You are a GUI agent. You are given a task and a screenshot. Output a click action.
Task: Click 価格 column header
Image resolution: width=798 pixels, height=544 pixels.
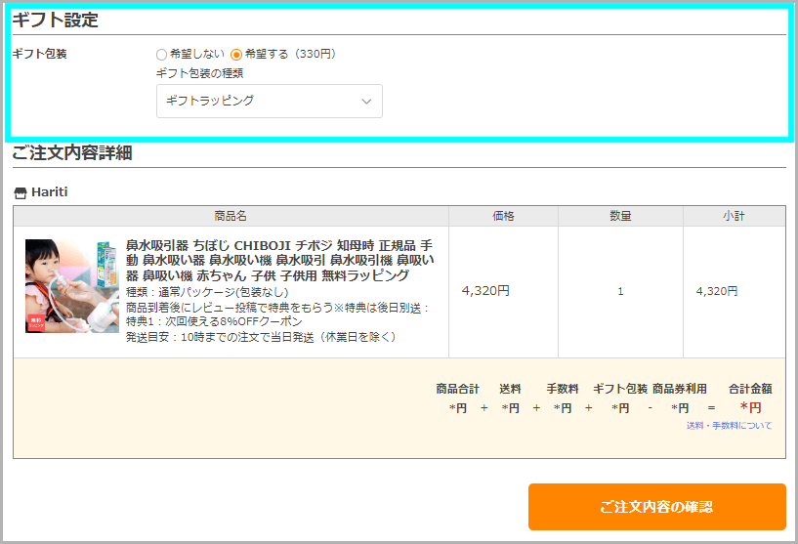coord(503,216)
